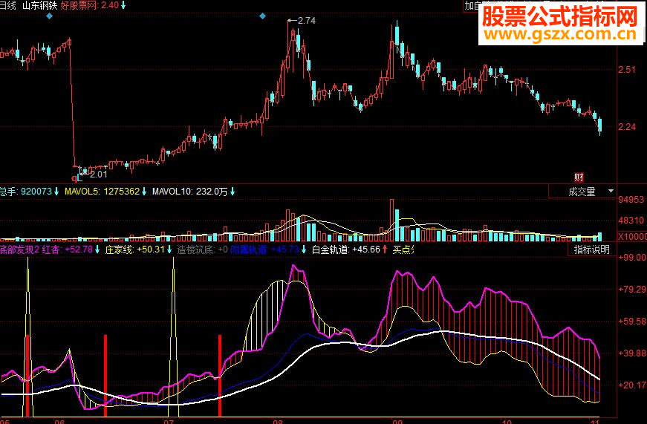Image resolution: width=647 pixels, height=424 pixels.
Task: Click the 好股票网: 2.40 price label
Action: point(90,5)
